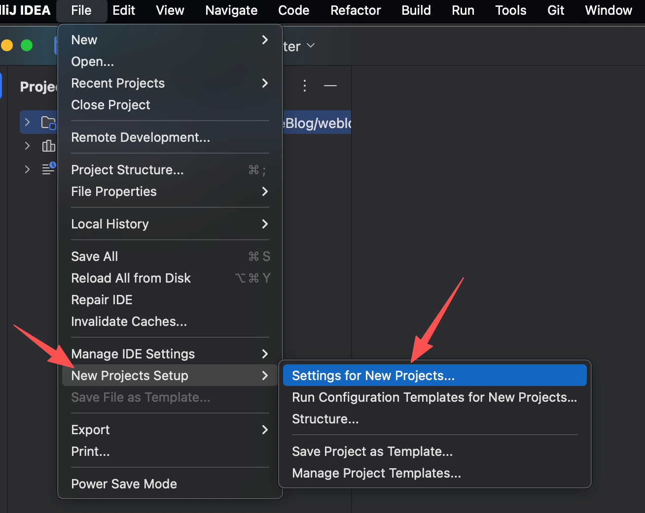The height and width of the screenshot is (513, 645).
Task: Hide the Project panel with minimize dash
Action: pyautogui.click(x=330, y=86)
